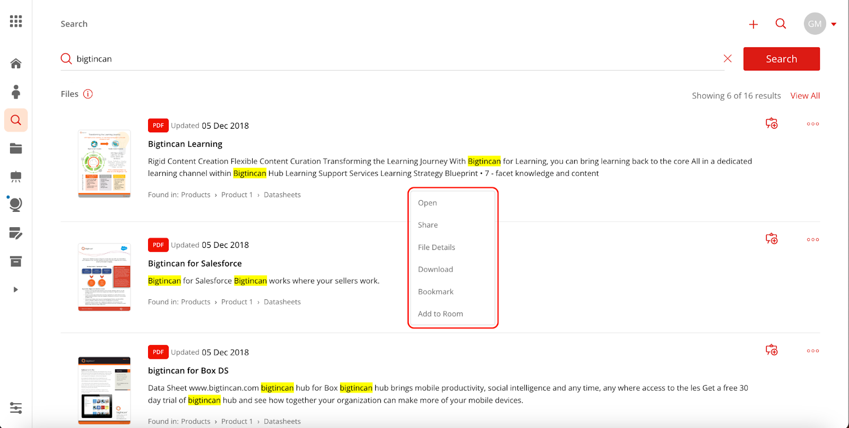Choose File Details in the context menu

436,247
